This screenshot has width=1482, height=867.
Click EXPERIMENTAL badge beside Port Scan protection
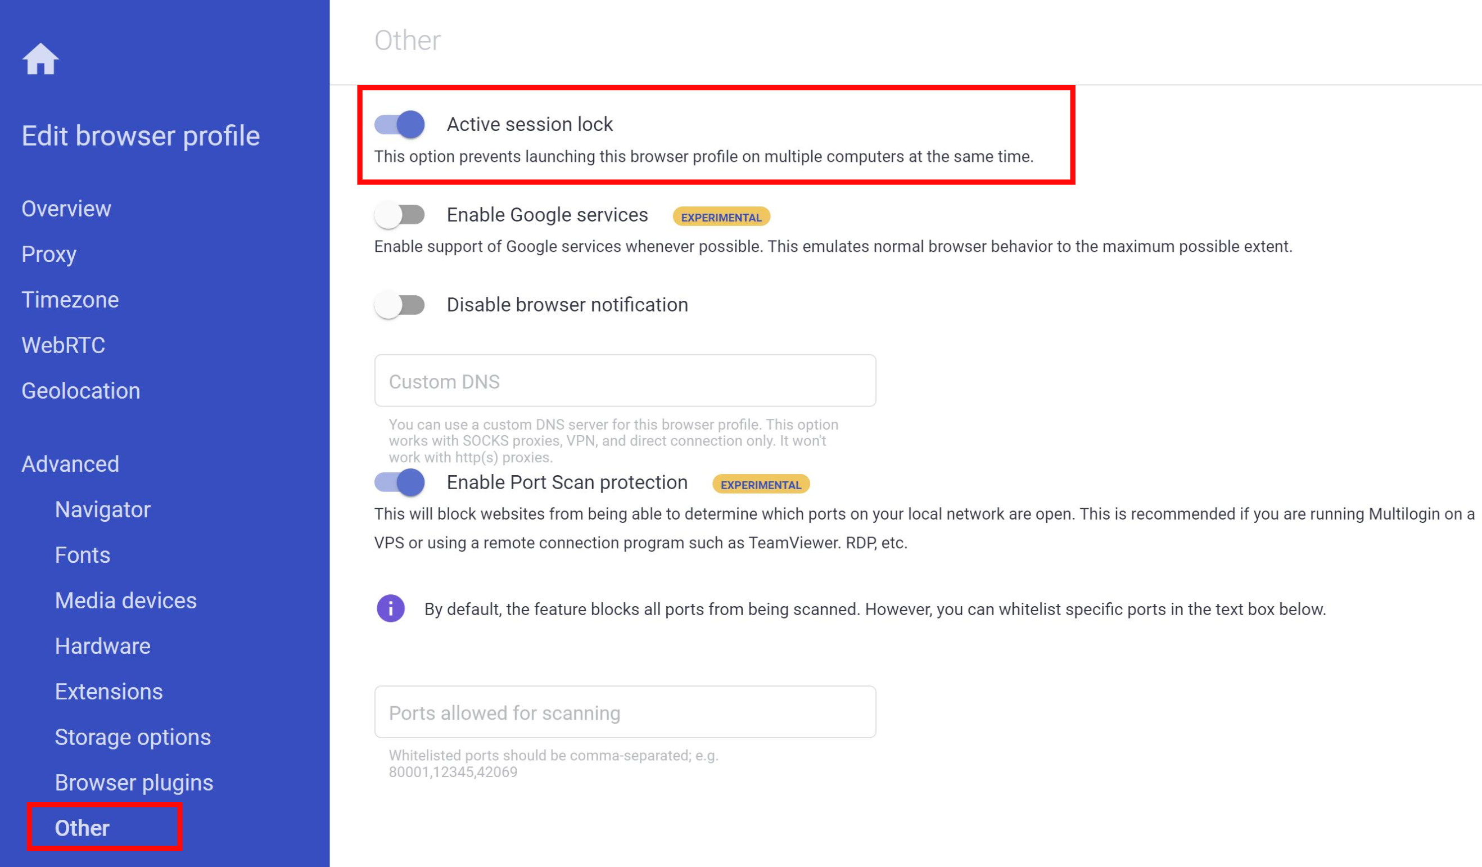(761, 485)
